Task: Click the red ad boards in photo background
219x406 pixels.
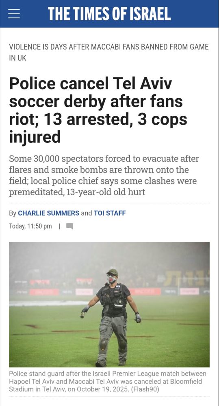Action: (44, 292)
